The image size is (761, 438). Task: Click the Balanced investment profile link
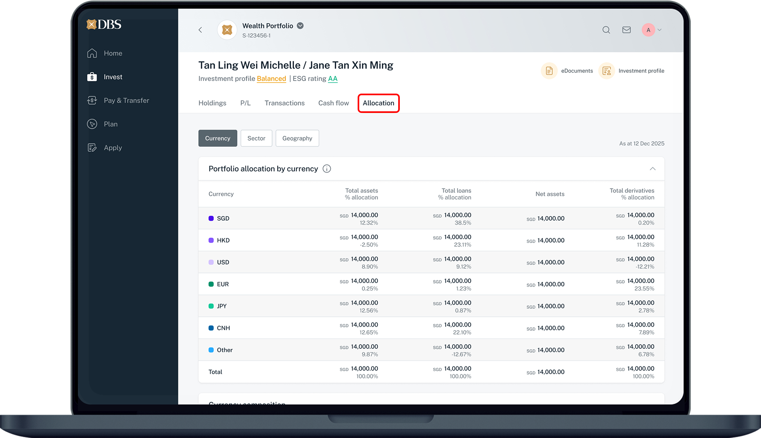point(271,79)
